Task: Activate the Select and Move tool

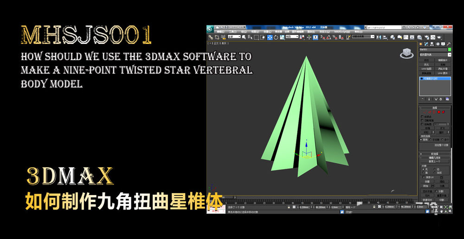Action: point(270,37)
